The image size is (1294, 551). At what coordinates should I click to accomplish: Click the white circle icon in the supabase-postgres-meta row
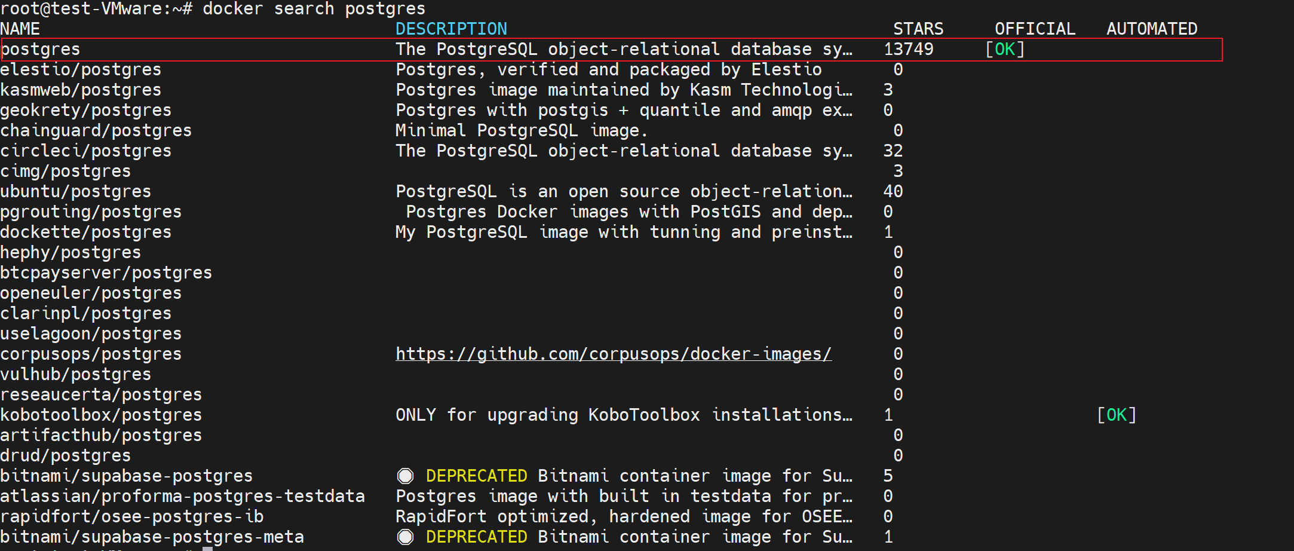406,537
